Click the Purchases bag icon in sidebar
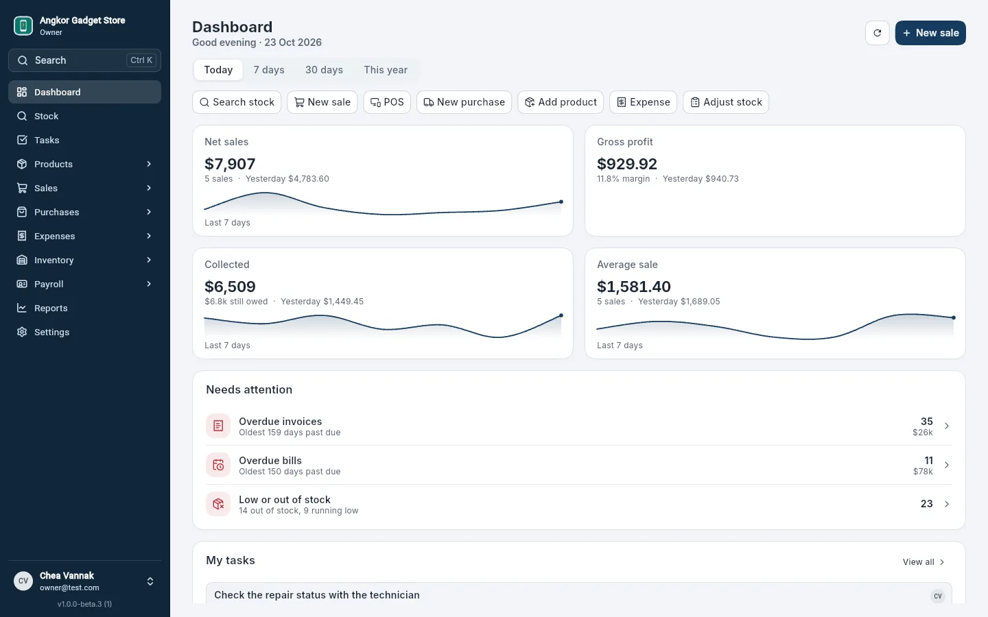Image resolution: width=988 pixels, height=617 pixels. pyautogui.click(x=22, y=212)
